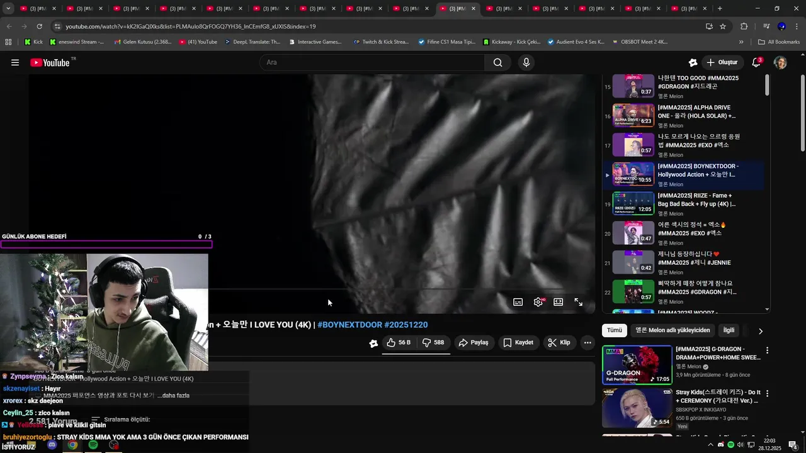806x453 pixels.
Task: Open the DeepL Translate bookmark
Action: point(251,42)
